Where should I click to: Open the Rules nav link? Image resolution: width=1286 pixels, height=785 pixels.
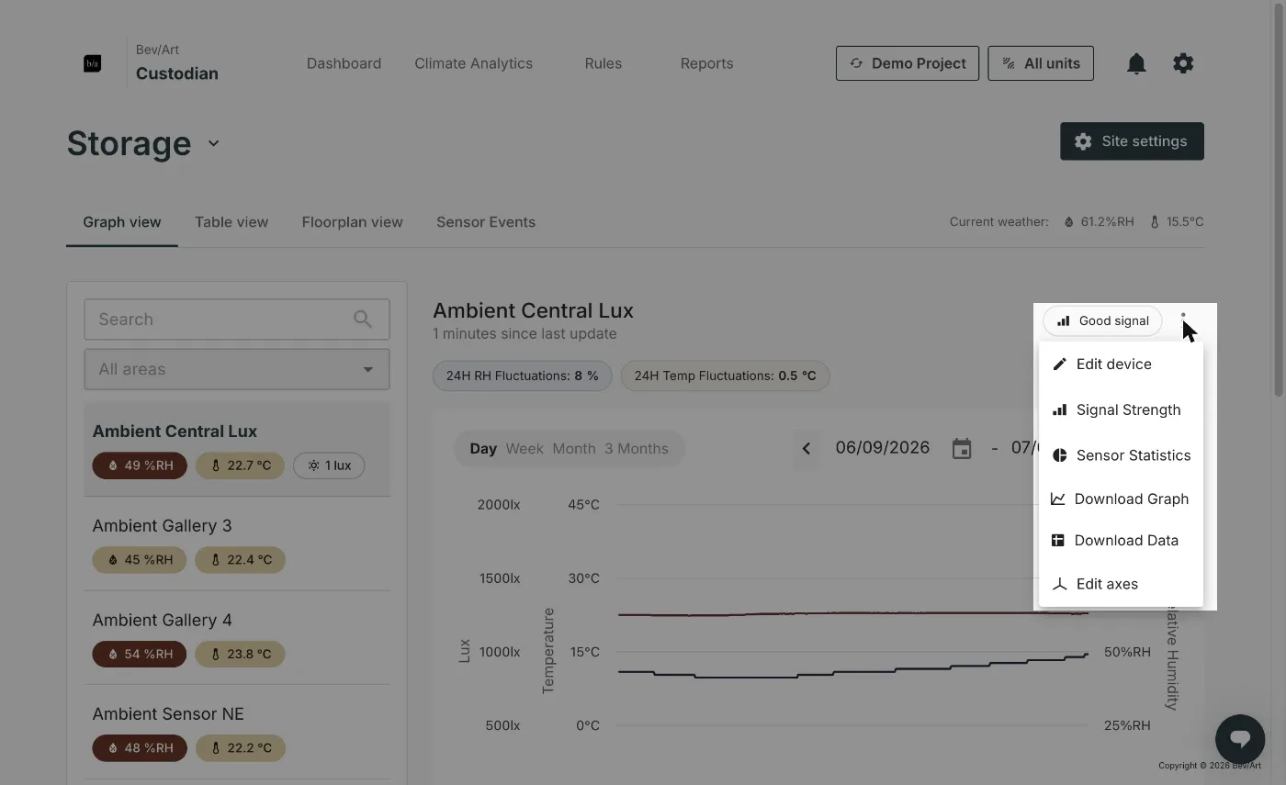(604, 63)
